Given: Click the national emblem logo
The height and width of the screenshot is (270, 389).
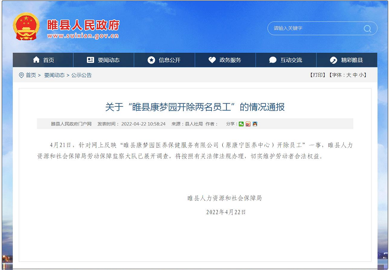Looking at the screenshot, I should pyautogui.click(x=26, y=26).
